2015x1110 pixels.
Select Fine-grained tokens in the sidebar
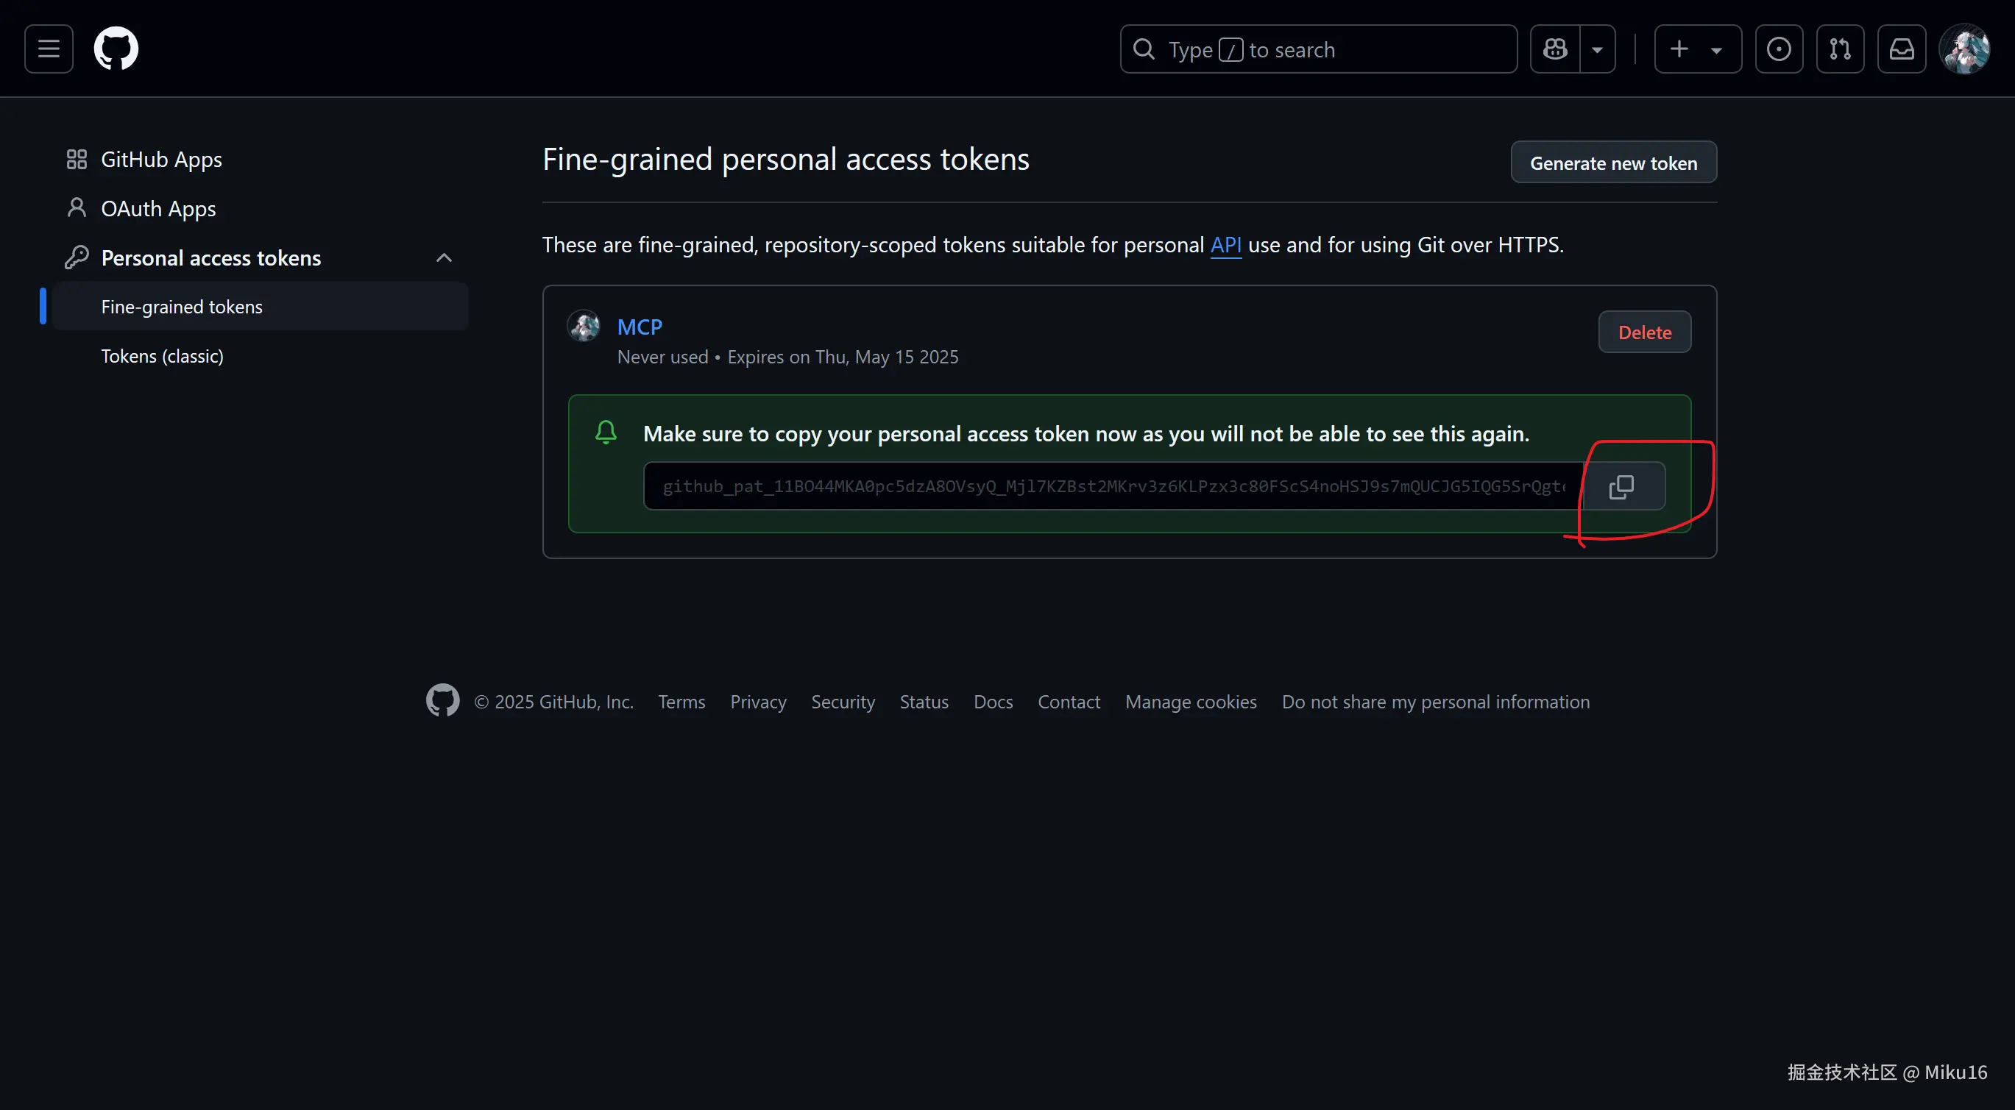click(260, 307)
